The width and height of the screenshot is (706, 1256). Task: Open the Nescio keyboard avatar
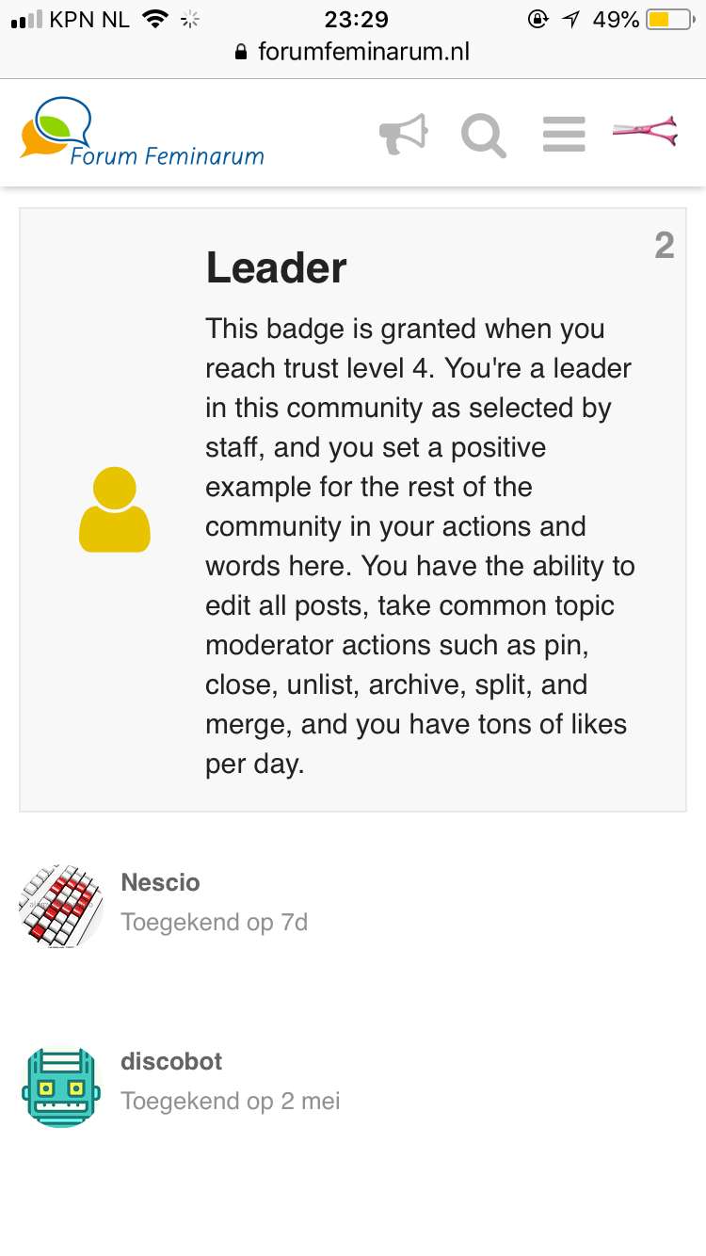(61, 906)
